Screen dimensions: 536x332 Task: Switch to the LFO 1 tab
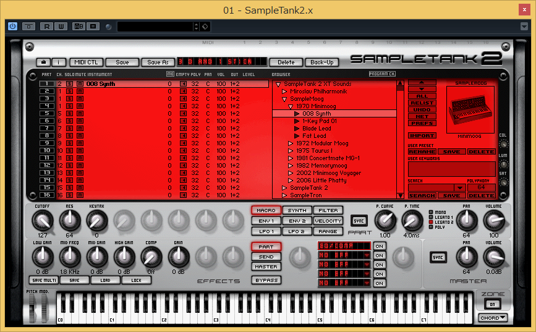pos(266,231)
